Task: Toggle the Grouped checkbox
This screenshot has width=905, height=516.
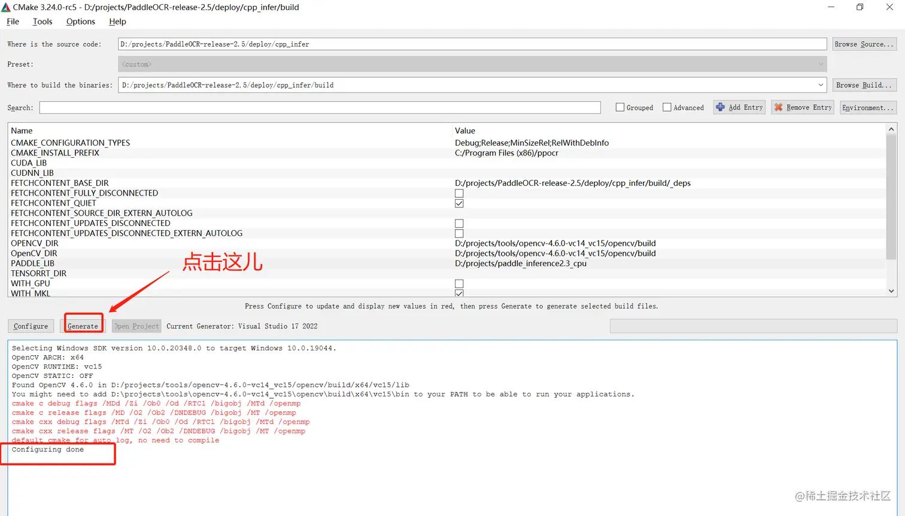Action: coord(620,108)
